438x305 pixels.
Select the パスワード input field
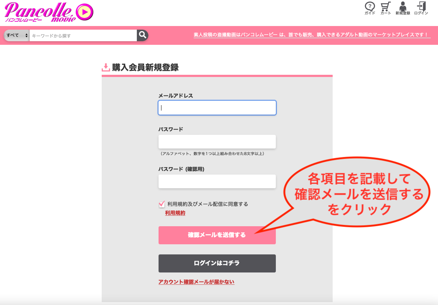pyautogui.click(x=217, y=142)
